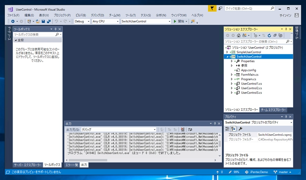
Task: Click pending changes pencil 99% in status bar
Action: coord(234,172)
